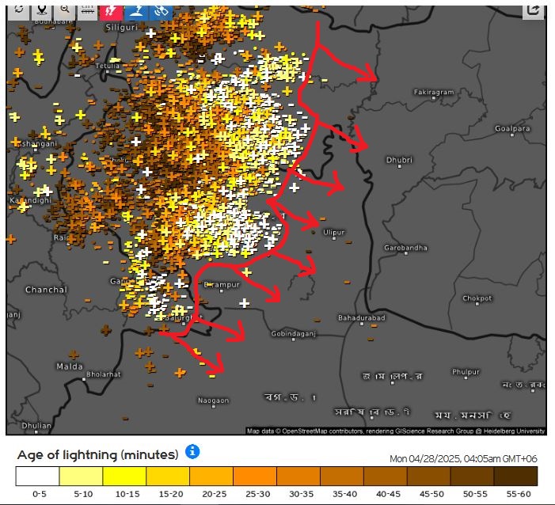Click the Heidelberg University attribution text
Screen dimensions: 555x505
point(514,431)
